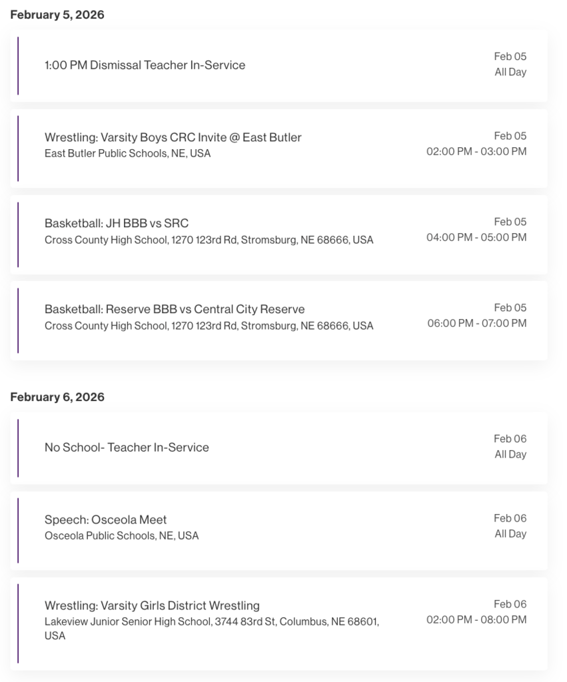Image resolution: width=567 pixels, height=682 pixels.
Task: Open Basketball: JH BBB vs SRC event
Action: (x=117, y=223)
